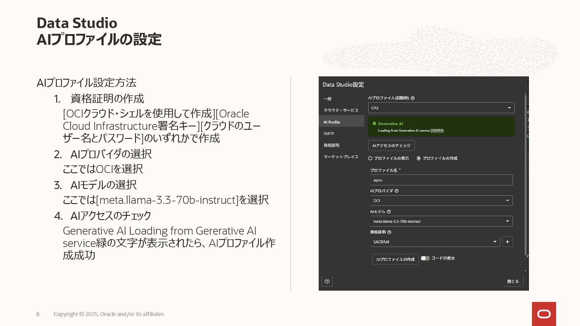Click red Oracle logo on slide
The width and height of the screenshot is (580, 326).
[544, 314]
